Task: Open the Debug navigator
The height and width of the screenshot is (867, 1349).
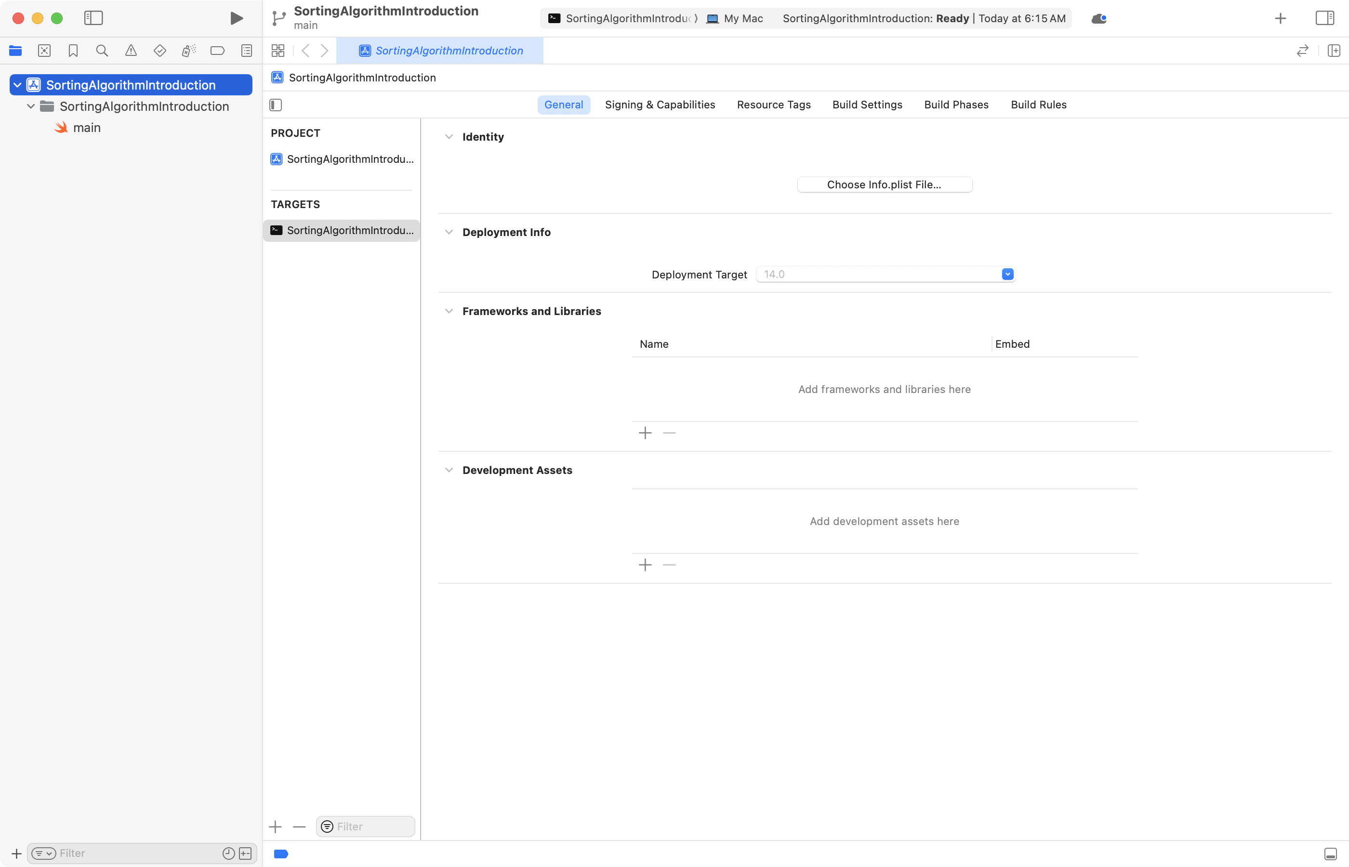Action: point(188,51)
